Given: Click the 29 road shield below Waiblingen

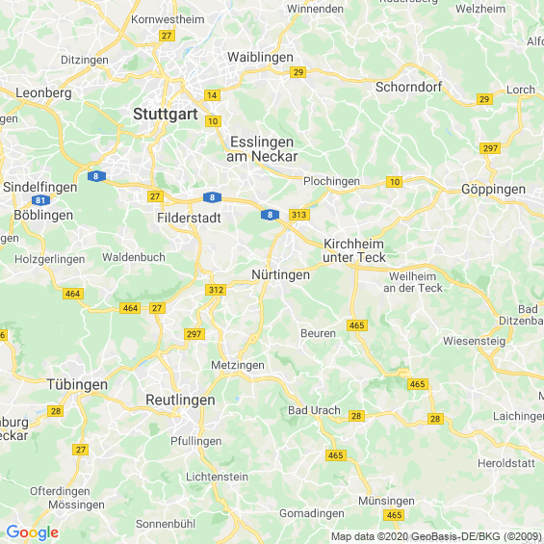Looking at the screenshot, I should point(298,72).
